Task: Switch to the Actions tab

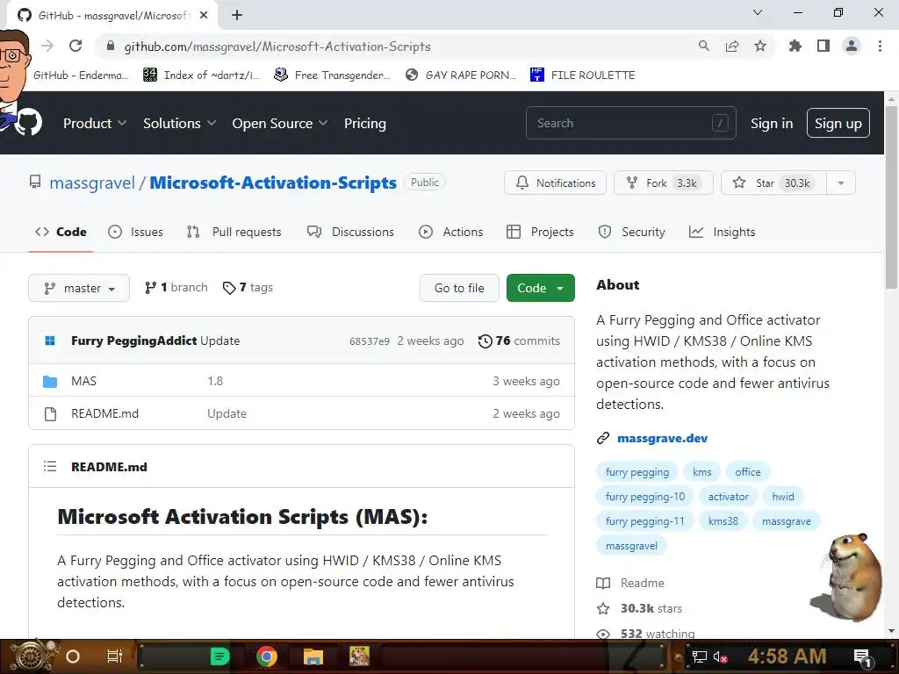Action: pyautogui.click(x=451, y=232)
